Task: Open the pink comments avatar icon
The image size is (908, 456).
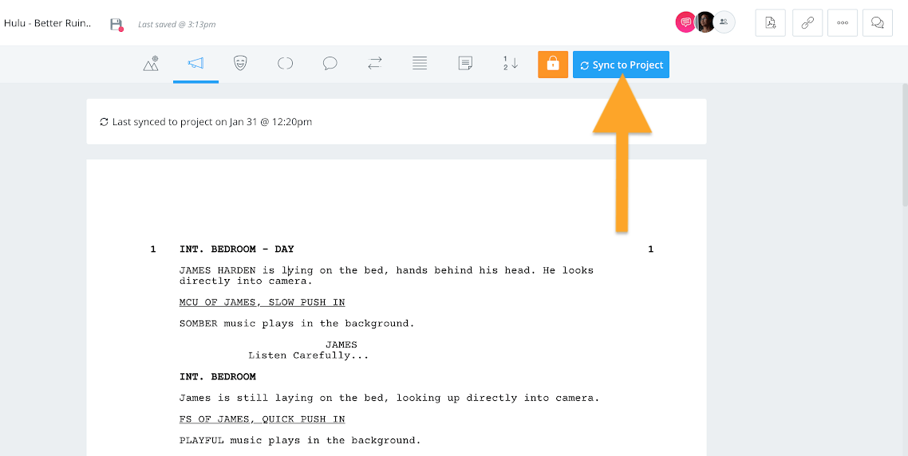Action: 685,22
